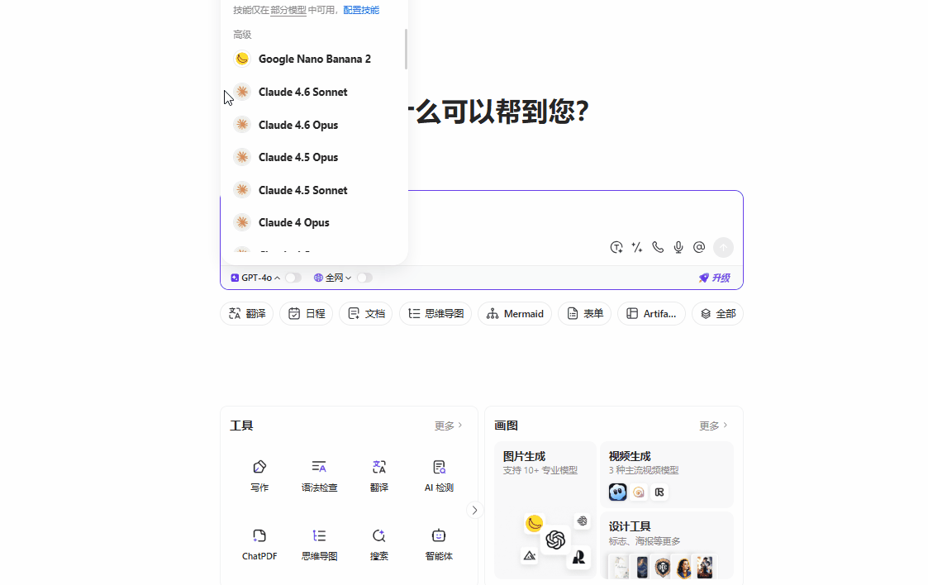Open the 全网 search scope dropdown
This screenshot has width=928, height=585.
pos(333,278)
